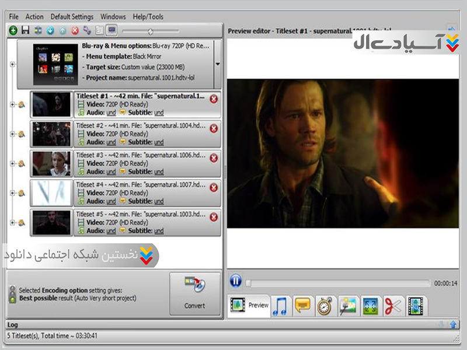Open the Default Settings menu
Screen dimensions: 467x350
pos(72,17)
